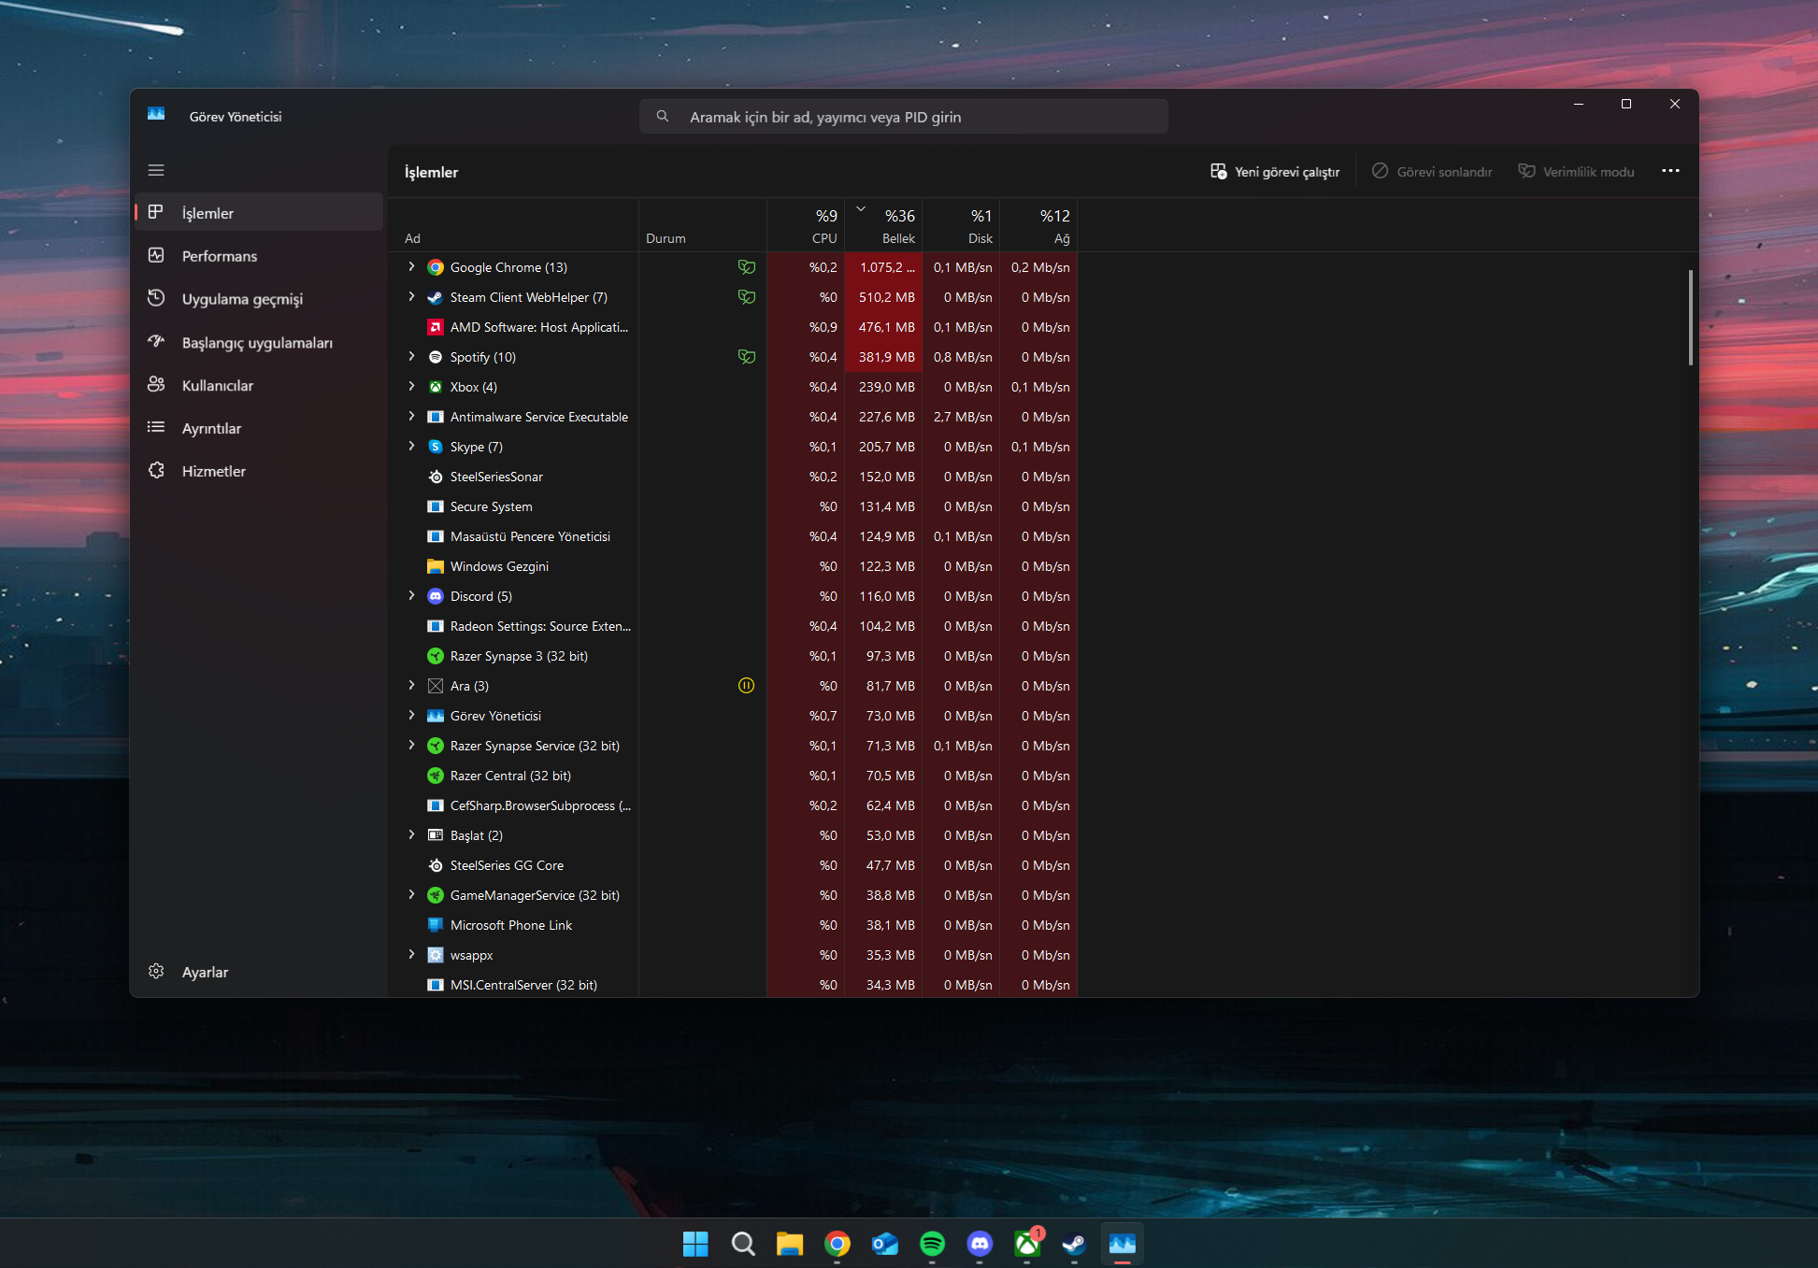The width and height of the screenshot is (1818, 1268).
Task: Click the process list vertical scrollbar
Action: pyautogui.click(x=1691, y=318)
